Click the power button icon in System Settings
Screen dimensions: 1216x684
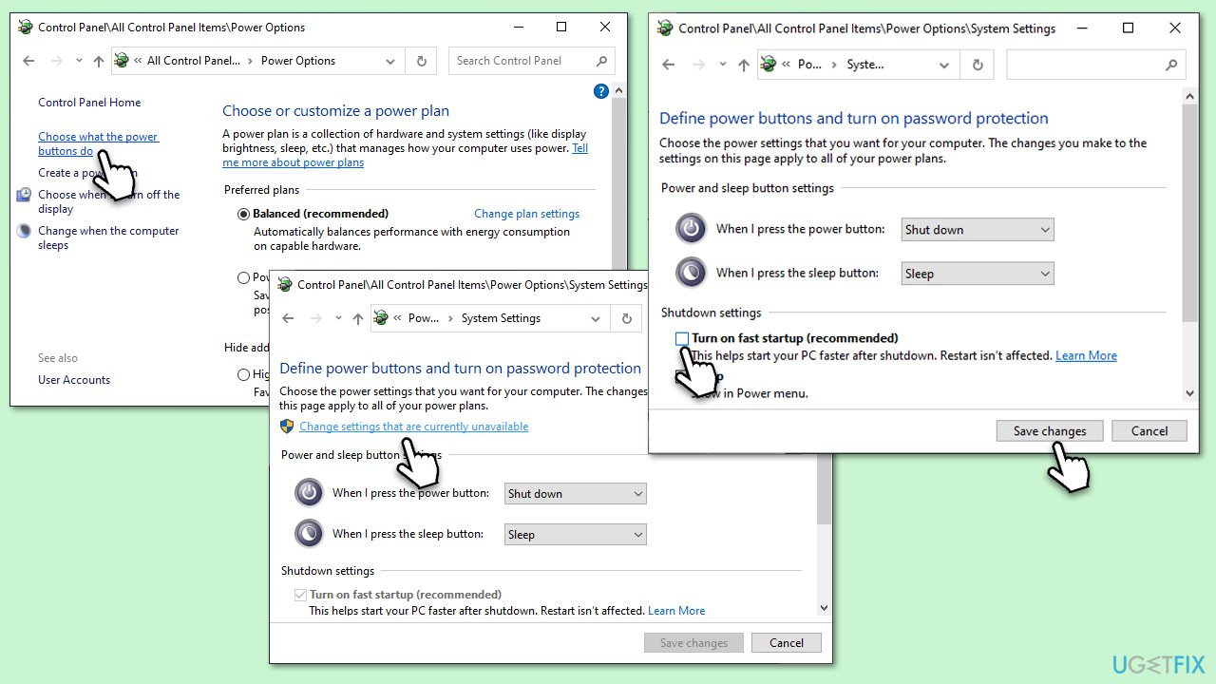coord(691,228)
